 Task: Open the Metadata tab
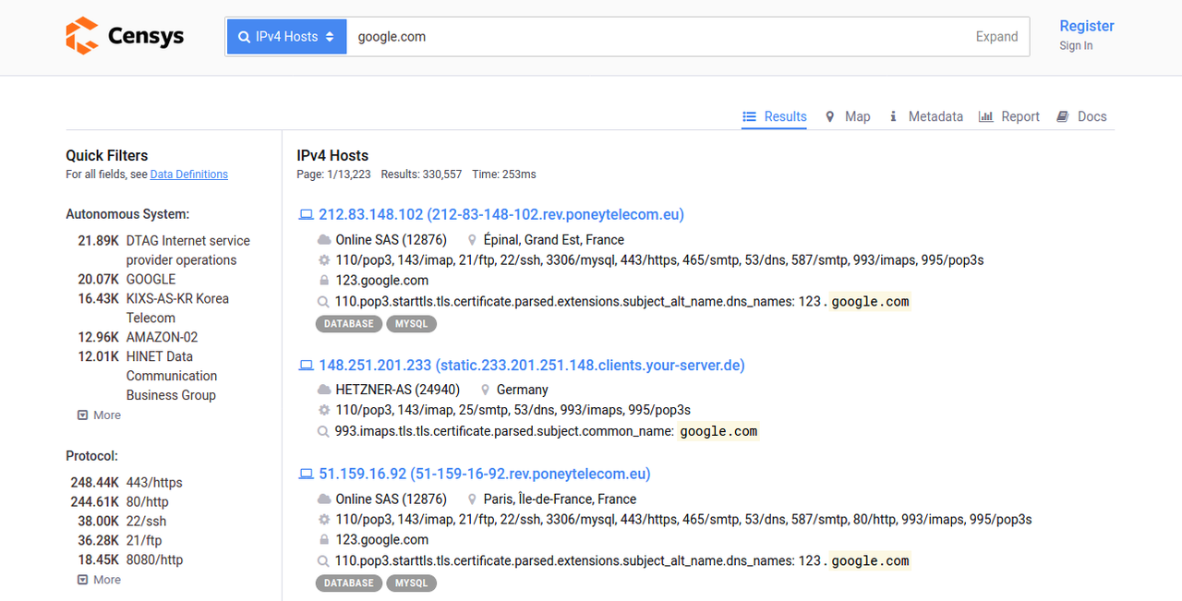tap(925, 116)
